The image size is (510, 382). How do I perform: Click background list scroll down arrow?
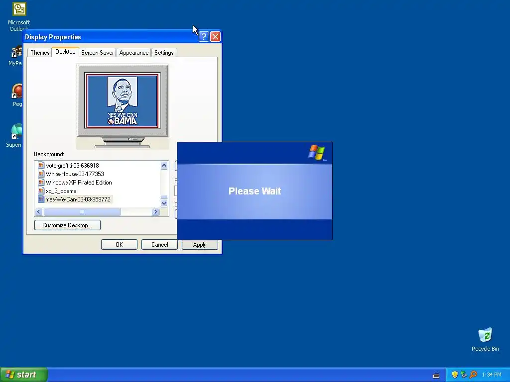point(164,203)
